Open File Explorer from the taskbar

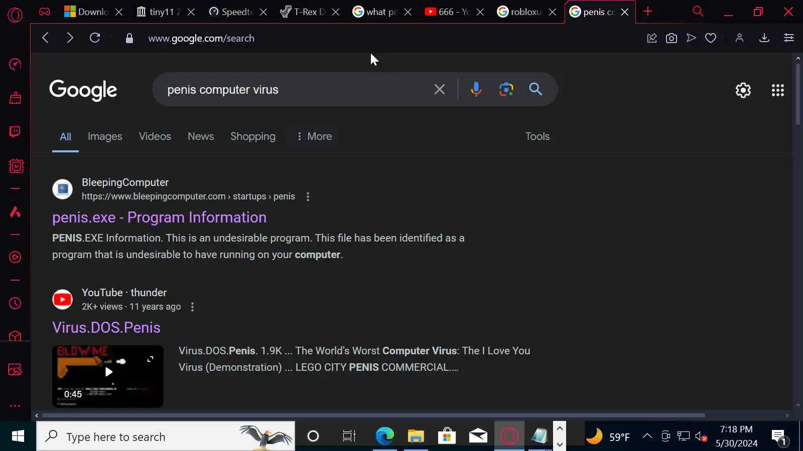click(416, 436)
